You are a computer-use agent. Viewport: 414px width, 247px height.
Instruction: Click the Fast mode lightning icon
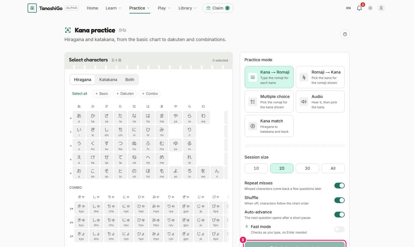click(247, 226)
